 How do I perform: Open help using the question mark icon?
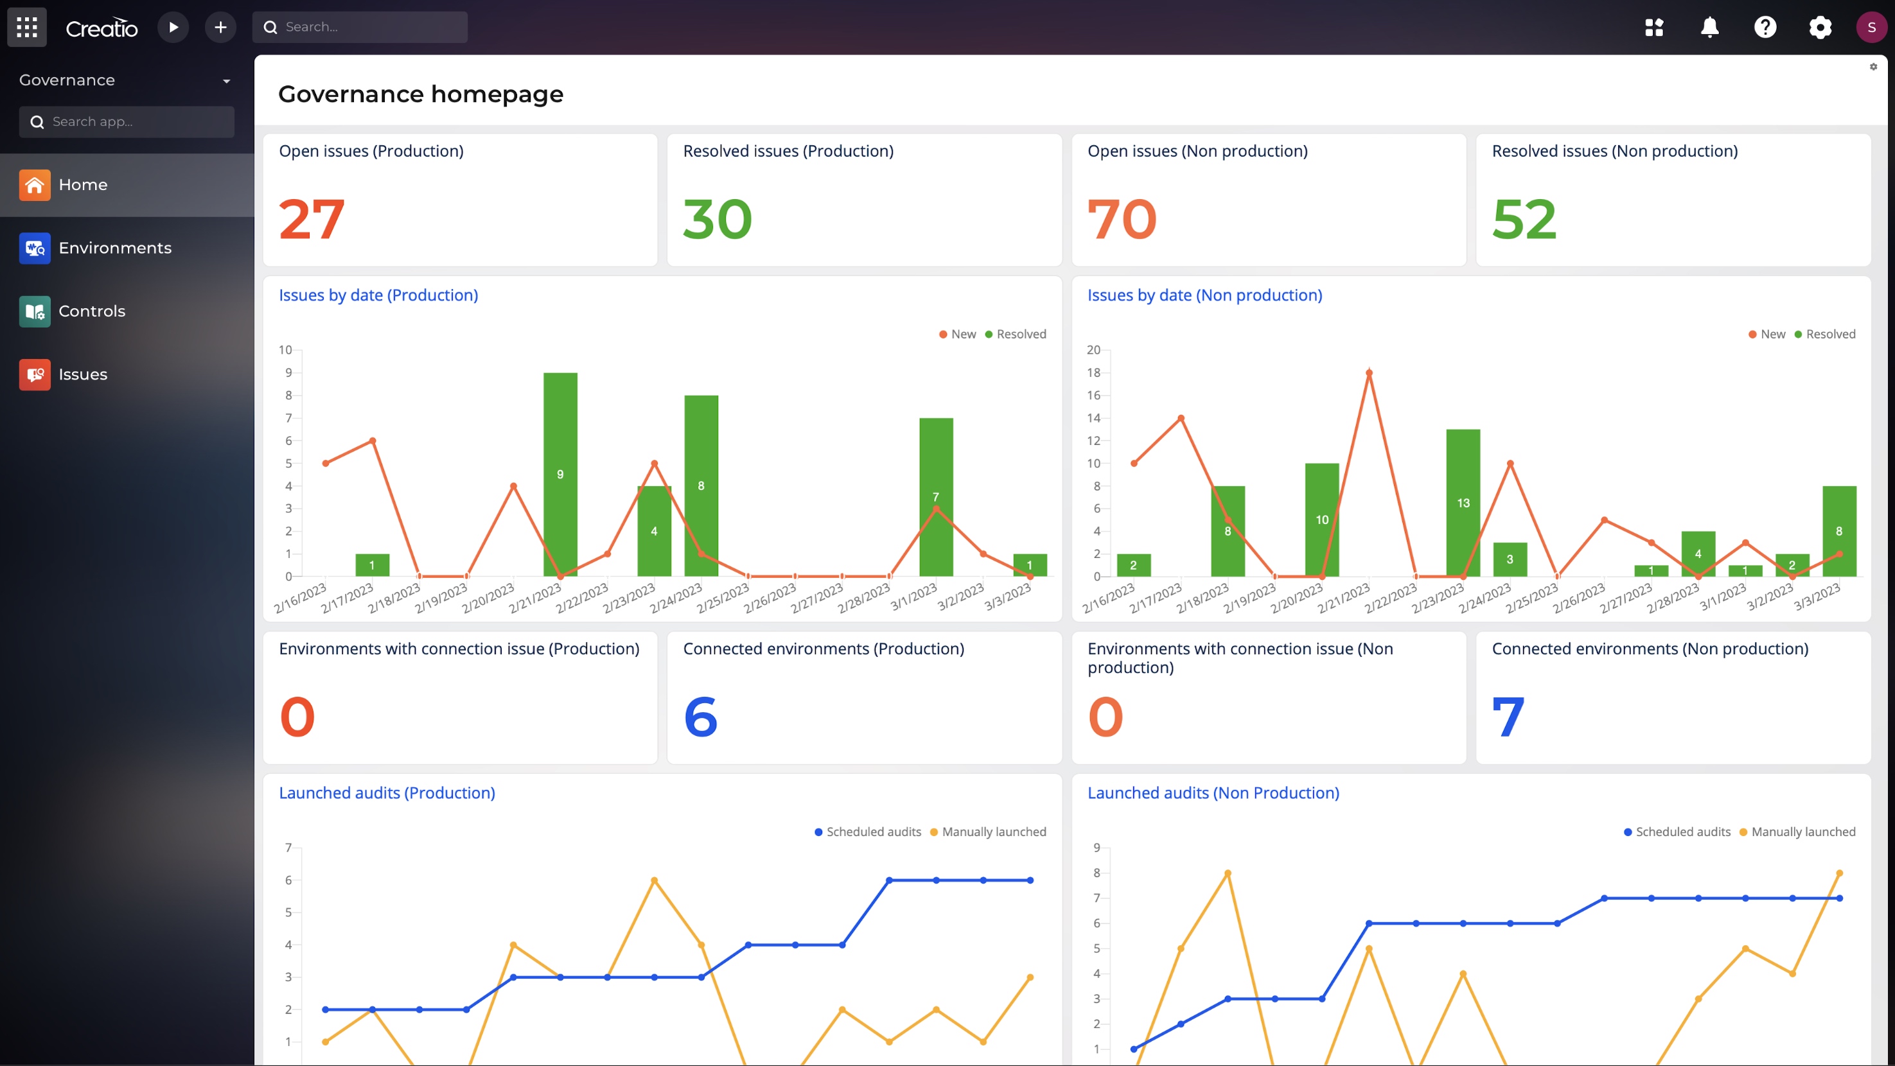pos(1765,27)
